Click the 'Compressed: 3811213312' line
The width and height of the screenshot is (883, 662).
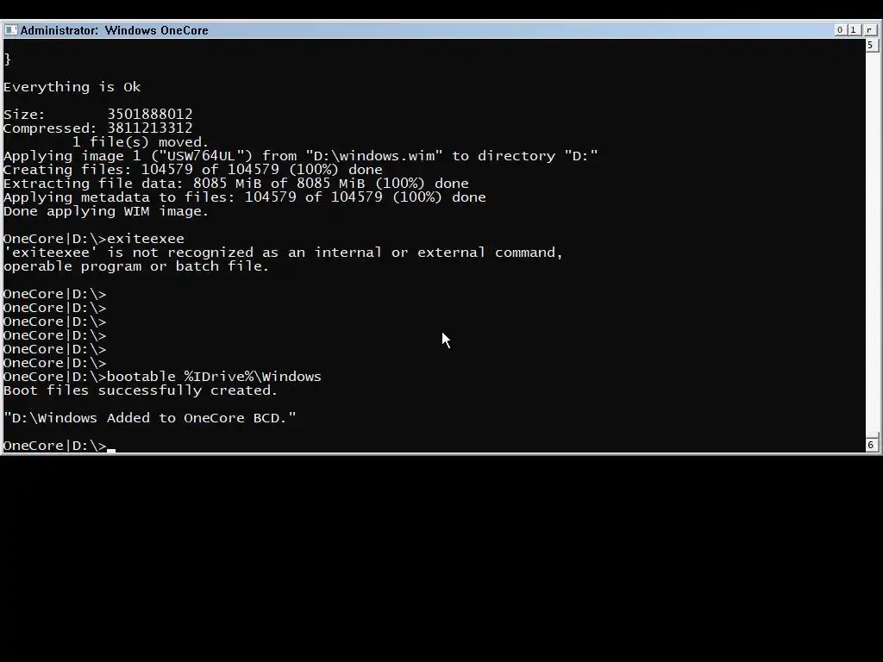point(98,128)
